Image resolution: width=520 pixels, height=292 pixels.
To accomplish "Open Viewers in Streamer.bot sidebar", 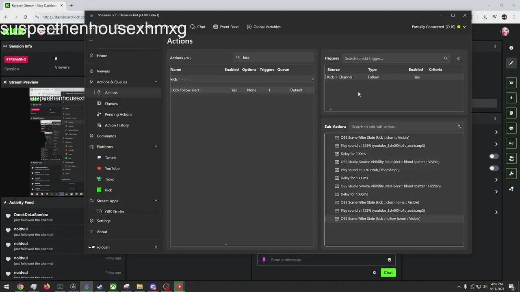I will [x=103, y=71].
